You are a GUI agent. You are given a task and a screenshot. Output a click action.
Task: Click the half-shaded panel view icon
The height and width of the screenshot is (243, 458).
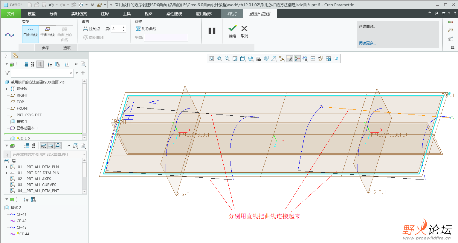point(336,59)
